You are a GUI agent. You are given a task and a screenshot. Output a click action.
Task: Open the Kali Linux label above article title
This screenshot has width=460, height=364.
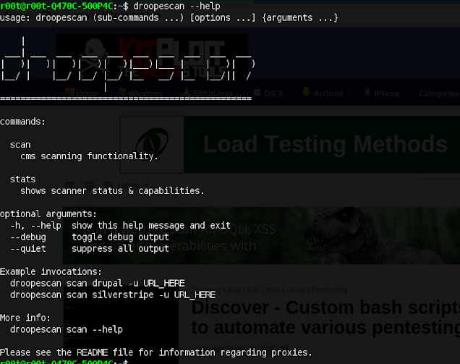[263, 290]
